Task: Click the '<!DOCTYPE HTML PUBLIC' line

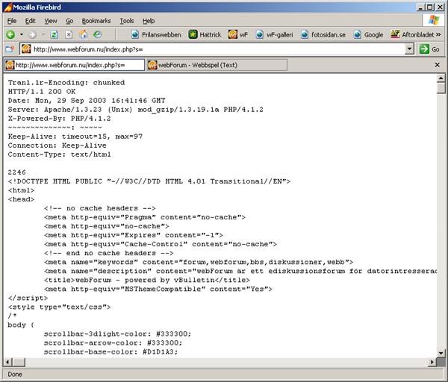Action: (149, 181)
